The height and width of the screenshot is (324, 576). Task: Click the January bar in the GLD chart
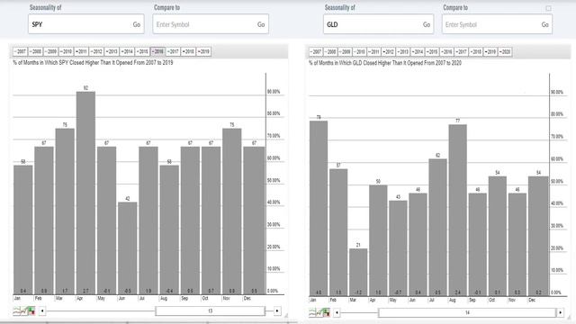coord(319,208)
